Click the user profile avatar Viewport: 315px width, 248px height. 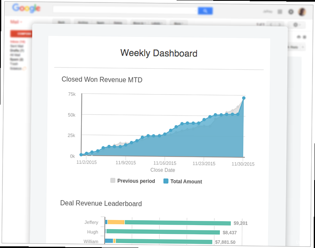coord(302,12)
